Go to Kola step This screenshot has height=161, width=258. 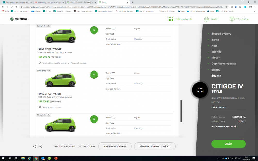click(214, 46)
